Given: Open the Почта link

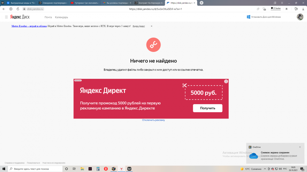Looking at the screenshot, I should pyautogui.click(x=48, y=17).
